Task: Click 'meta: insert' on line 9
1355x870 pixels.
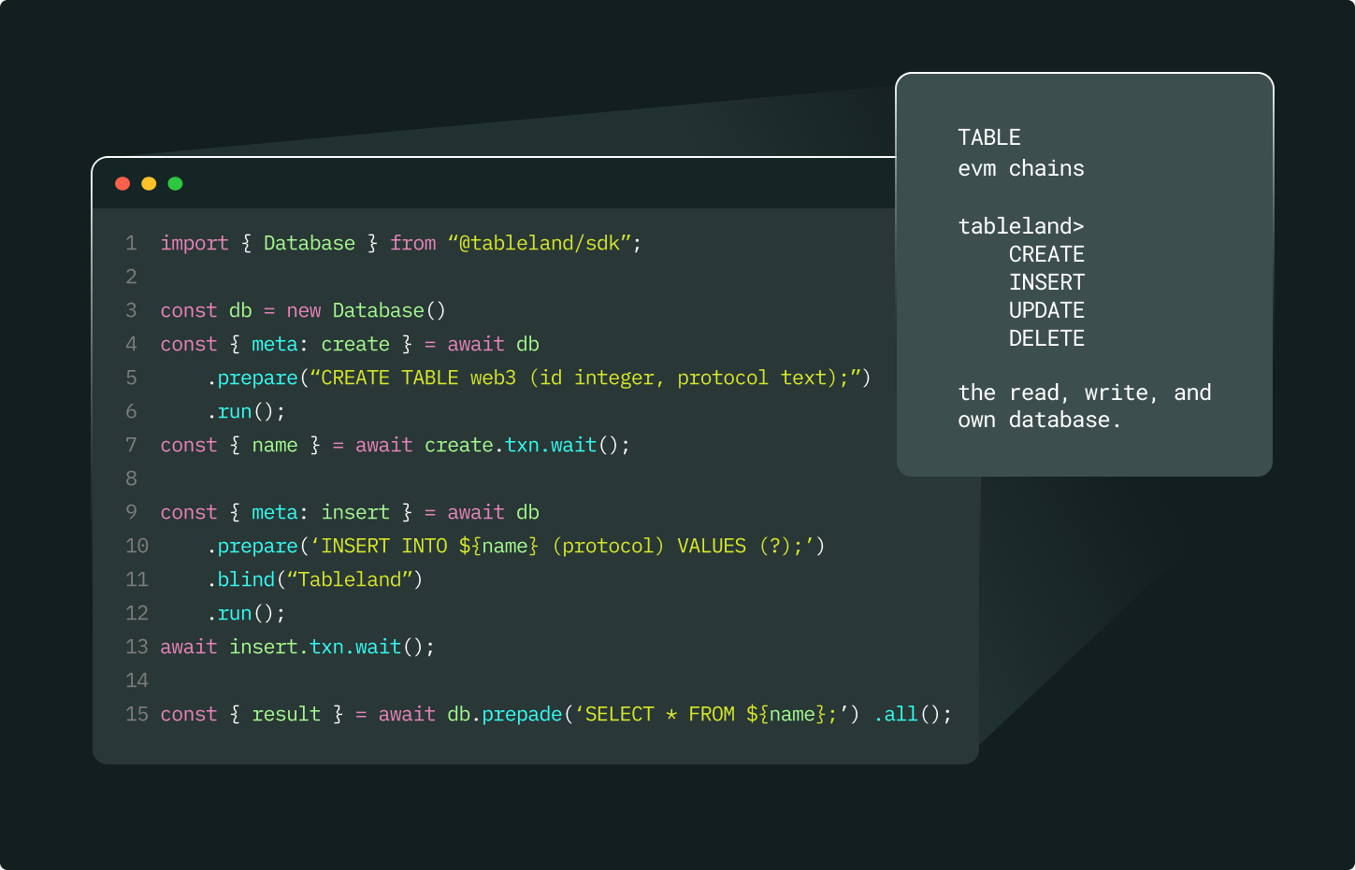Action: pyautogui.click(x=321, y=512)
